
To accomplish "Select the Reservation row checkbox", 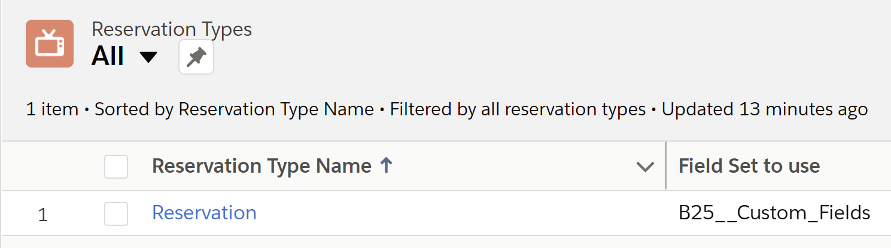I will click(x=116, y=213).
